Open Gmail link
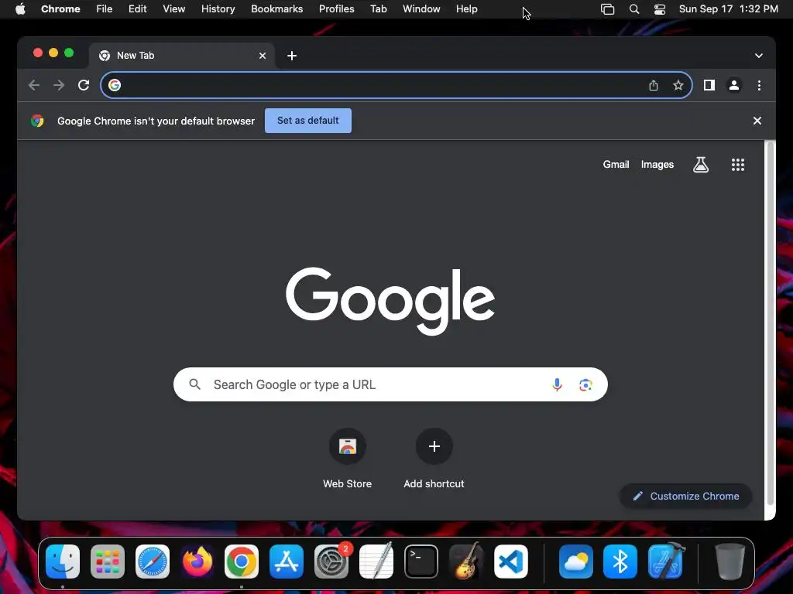Image resolution: width=793 pixels, height=594 pixels. click(x=616, y=165)
